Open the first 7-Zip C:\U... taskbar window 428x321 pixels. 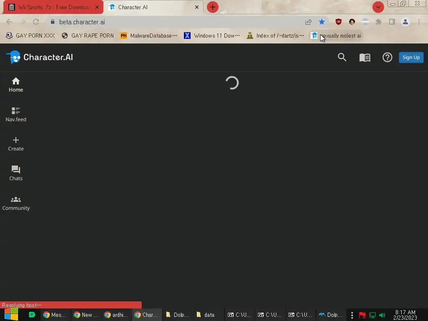[239, 315]
